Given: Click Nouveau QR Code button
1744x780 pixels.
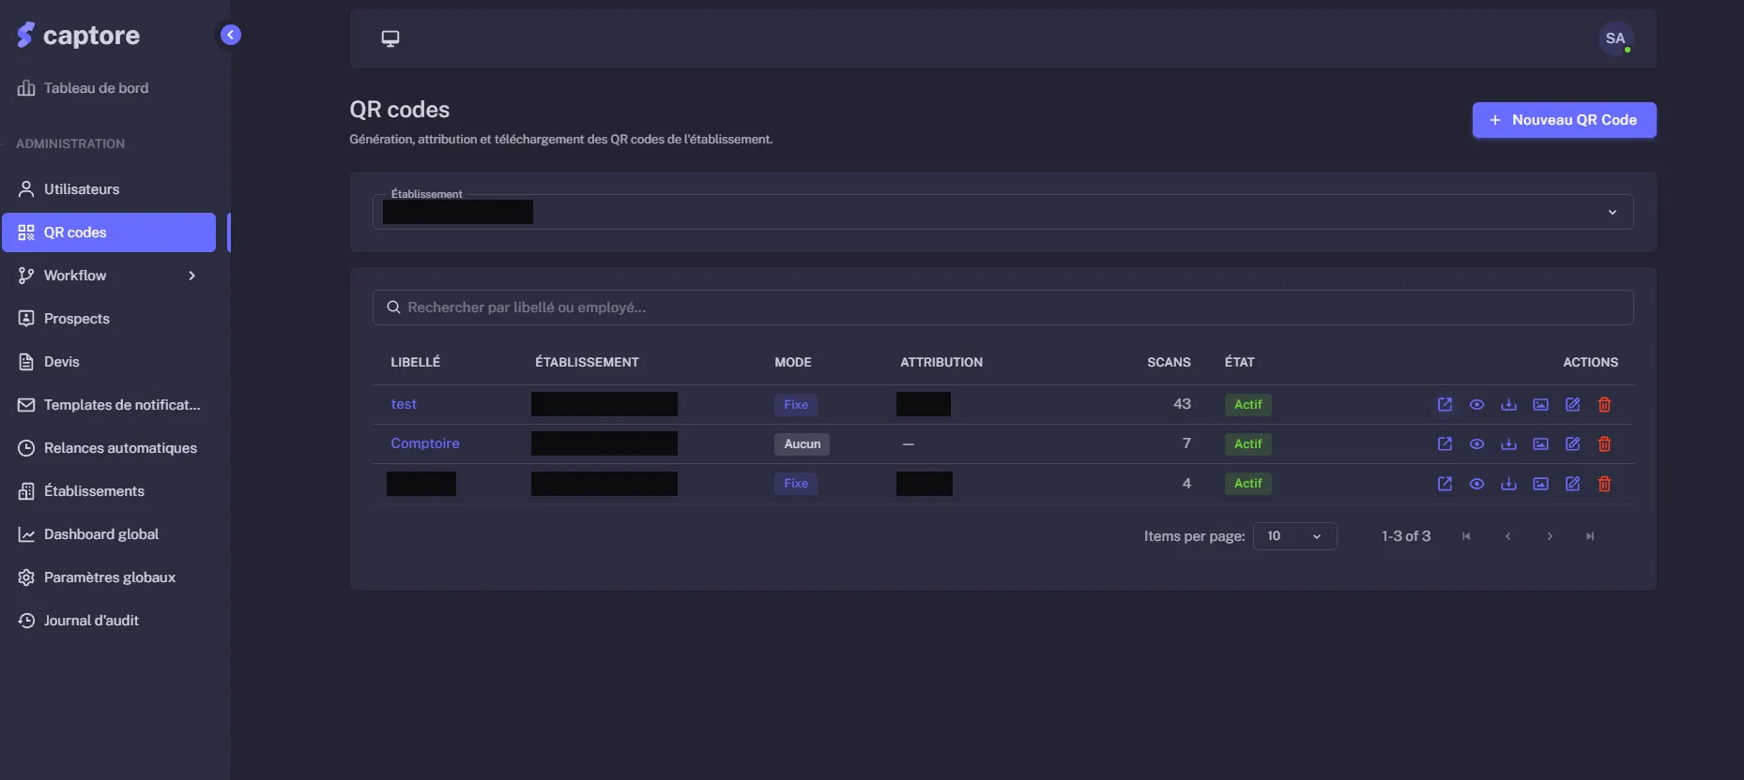Looking at the screenshot, I should coord(1564,120).
